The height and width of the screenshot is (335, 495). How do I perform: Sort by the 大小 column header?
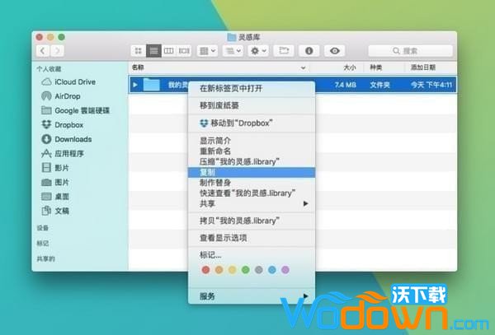(350, 67)
